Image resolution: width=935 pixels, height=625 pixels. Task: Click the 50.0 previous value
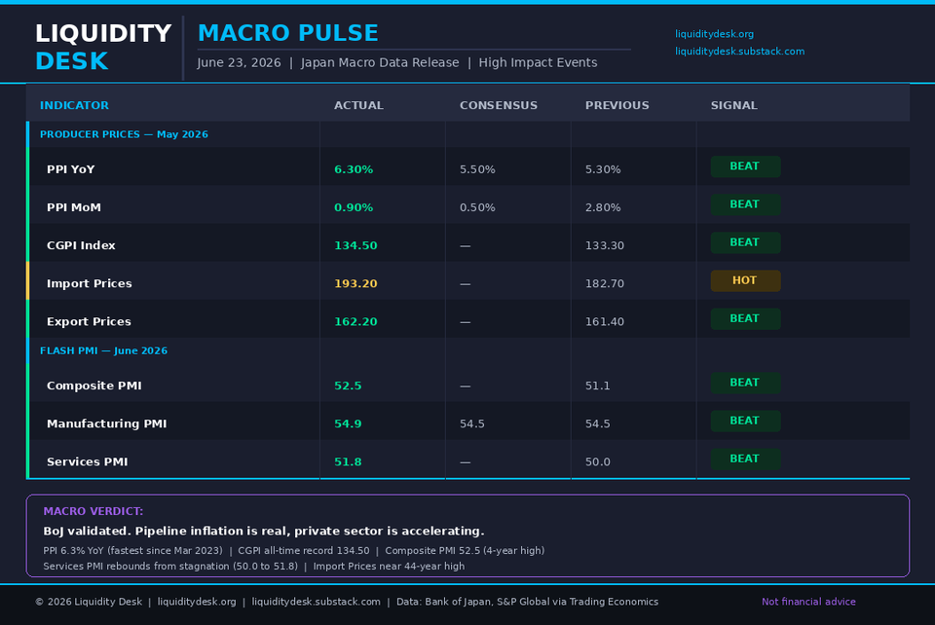point(597,461)
